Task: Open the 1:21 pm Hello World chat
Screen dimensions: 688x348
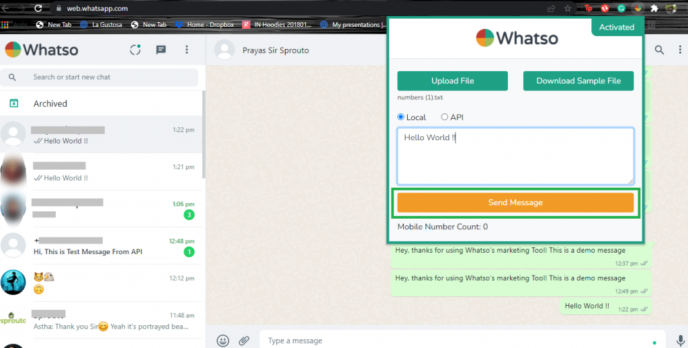Action: click(x=101, y=172)
